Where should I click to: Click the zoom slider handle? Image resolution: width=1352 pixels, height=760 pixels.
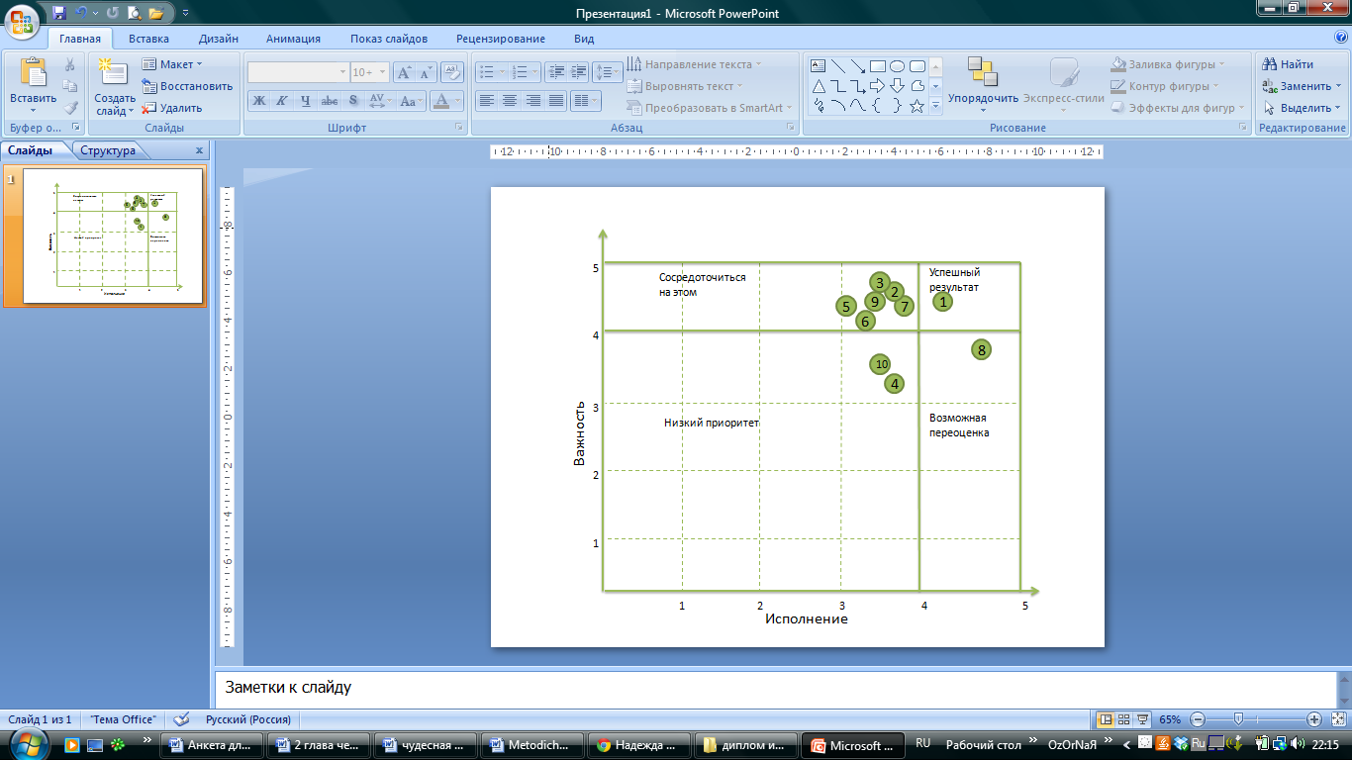pyautogui.click(x=1238, y=719)
